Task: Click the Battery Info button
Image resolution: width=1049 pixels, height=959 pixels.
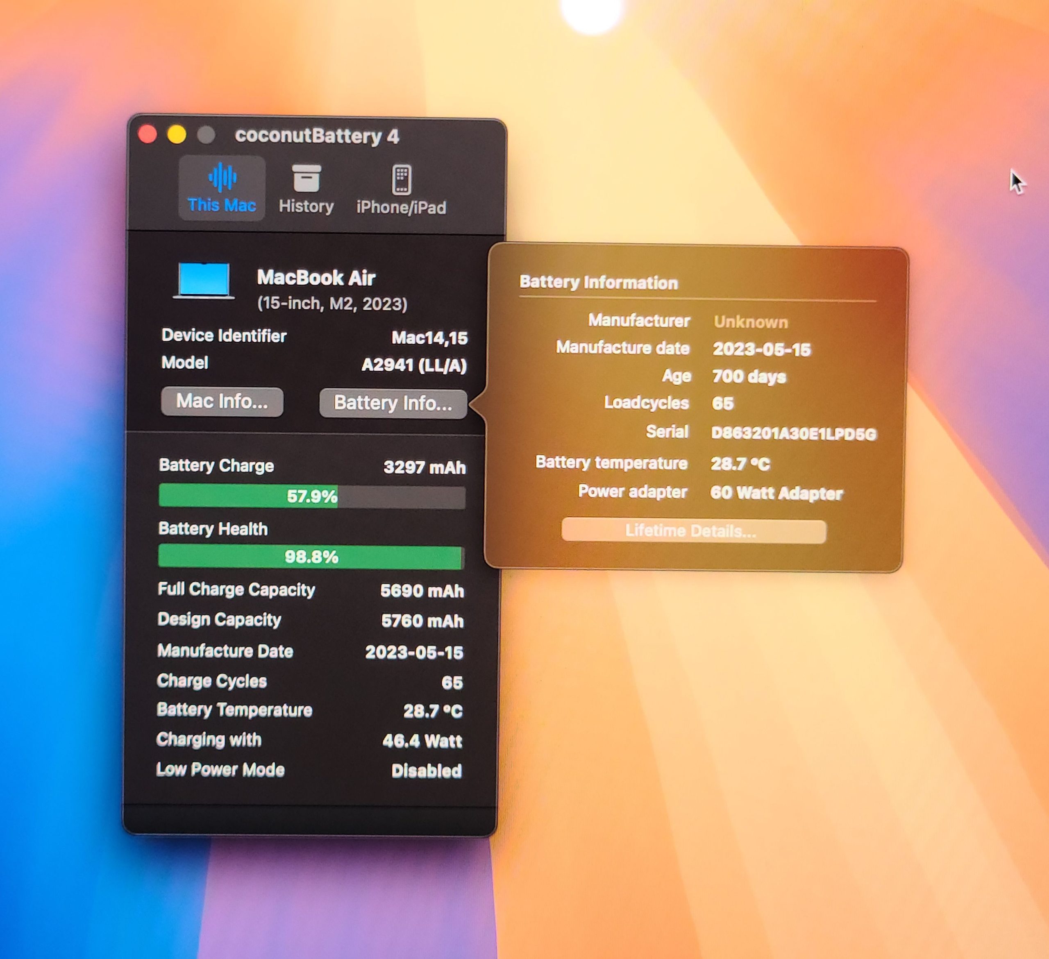Action: point(393,403)
